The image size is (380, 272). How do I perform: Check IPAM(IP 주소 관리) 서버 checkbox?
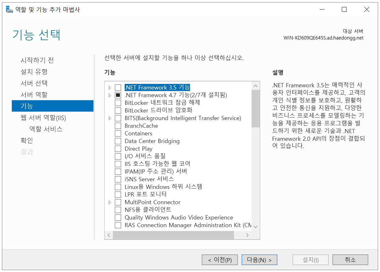(x=118, y=172)
